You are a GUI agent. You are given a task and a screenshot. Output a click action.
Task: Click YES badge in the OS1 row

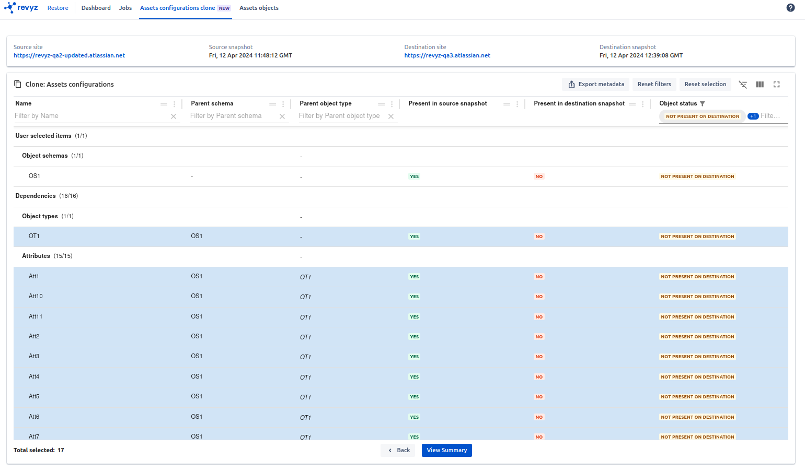tap(415, 176)
